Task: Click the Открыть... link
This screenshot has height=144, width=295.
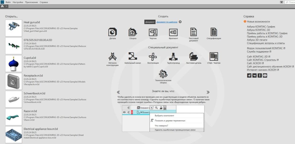Action: (12, 16)
